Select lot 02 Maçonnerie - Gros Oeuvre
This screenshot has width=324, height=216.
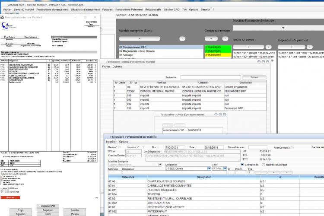(x=161, y=51)
